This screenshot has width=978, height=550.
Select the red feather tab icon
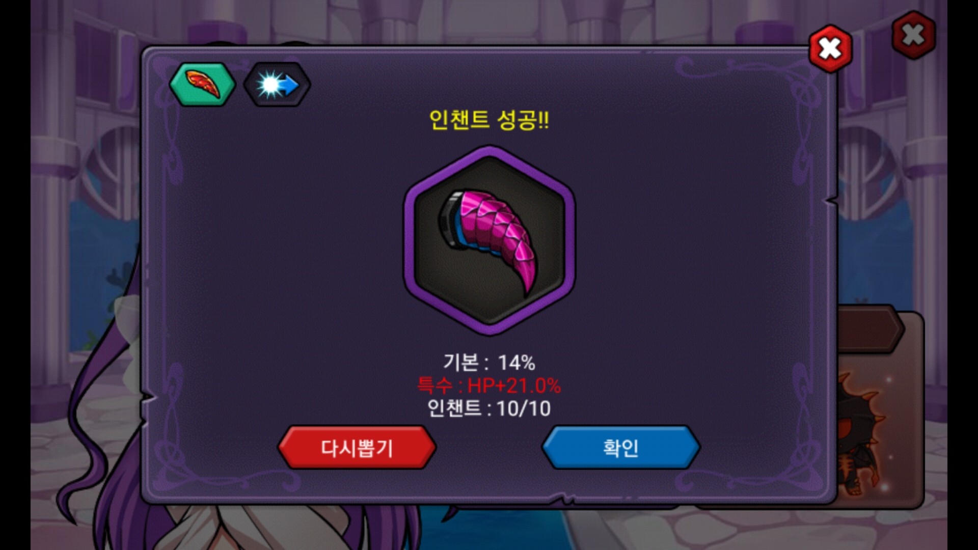(x=203, y=85)
